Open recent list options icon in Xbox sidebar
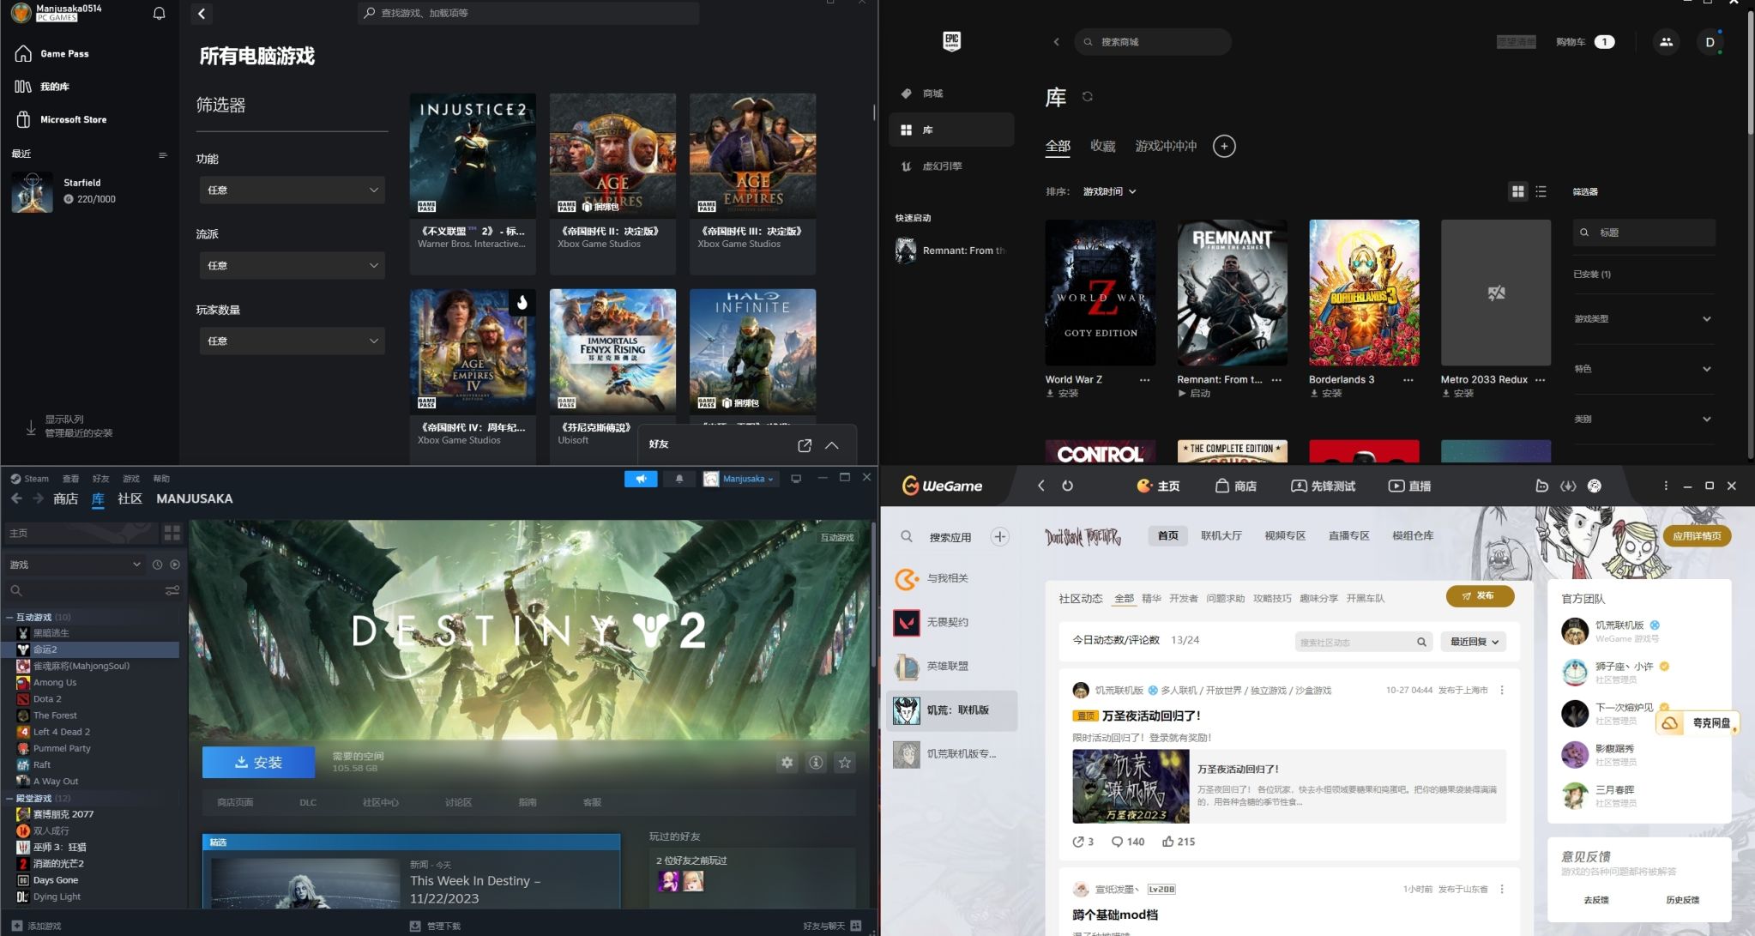This screenshot has width=1755, height=936. [162, 154]
